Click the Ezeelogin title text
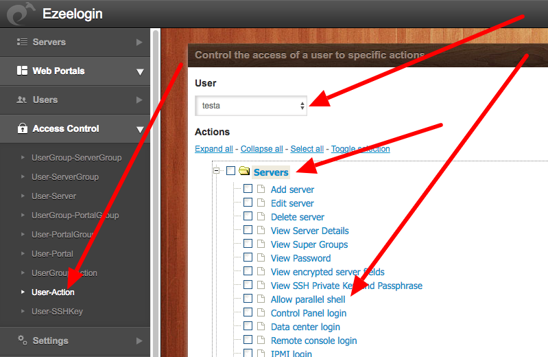The width and height of the screenshot is (548, 357). coord(73,14)
